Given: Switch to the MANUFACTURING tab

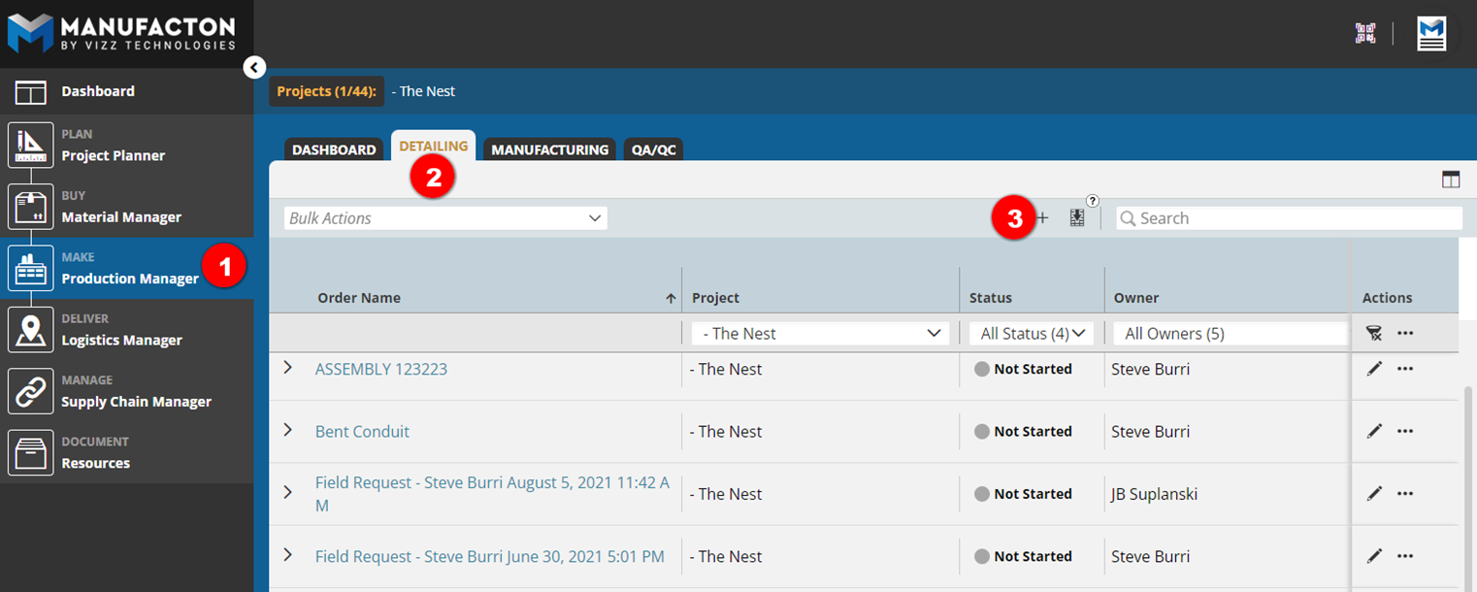Looking at the screenshot, I should click(x=549, y=149).
